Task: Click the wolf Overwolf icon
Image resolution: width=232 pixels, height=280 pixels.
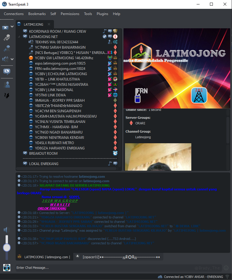Action: [x=6, y=95]
